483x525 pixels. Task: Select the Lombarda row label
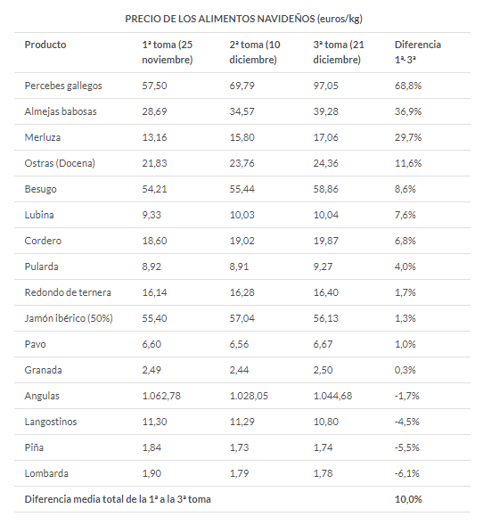point(46,473)
